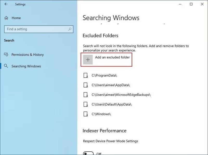
Task: Minimize the Settings window
Action: tap(180, 4)
